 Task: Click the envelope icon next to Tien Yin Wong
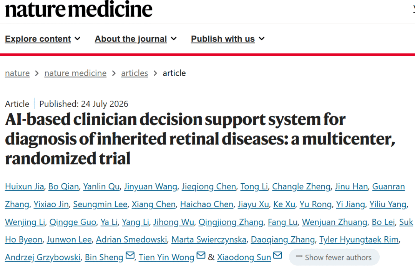[201, 256]
